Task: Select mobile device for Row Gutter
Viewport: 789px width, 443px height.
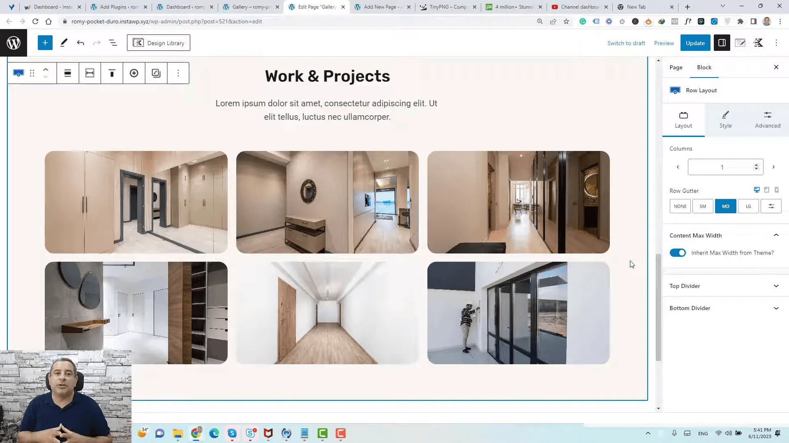Action: pos(777,190)
